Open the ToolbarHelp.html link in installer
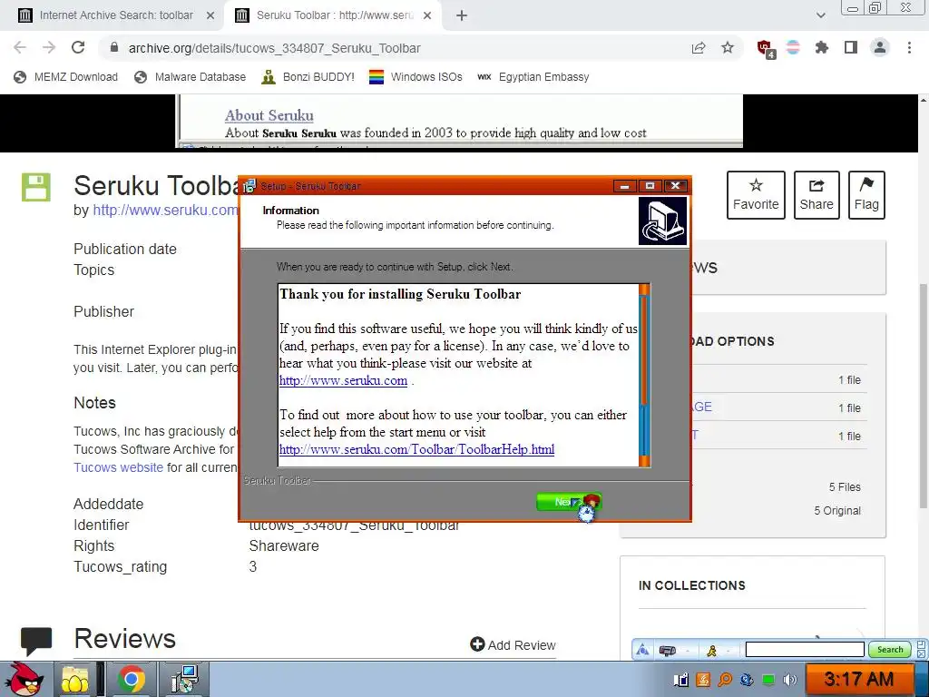 coord(416,449)
